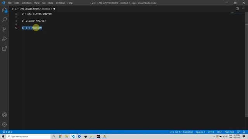Open the Selection menu
Screen dimensions: 248x139
click(x=26, y=3)
